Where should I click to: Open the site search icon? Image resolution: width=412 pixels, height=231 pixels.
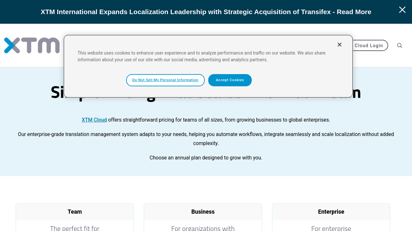399,46
